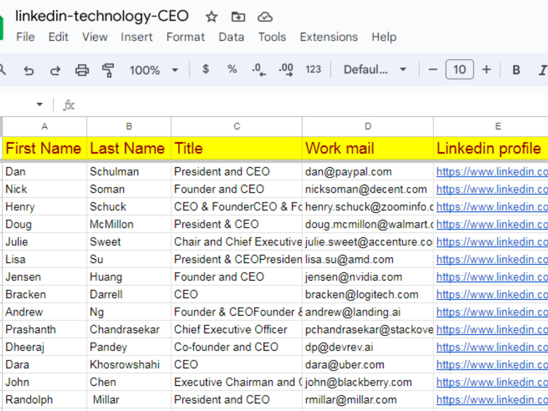The width and height of the screenshot is (548, 411).
Task: Select the 'Work mail' header cell
Action: 368,148
